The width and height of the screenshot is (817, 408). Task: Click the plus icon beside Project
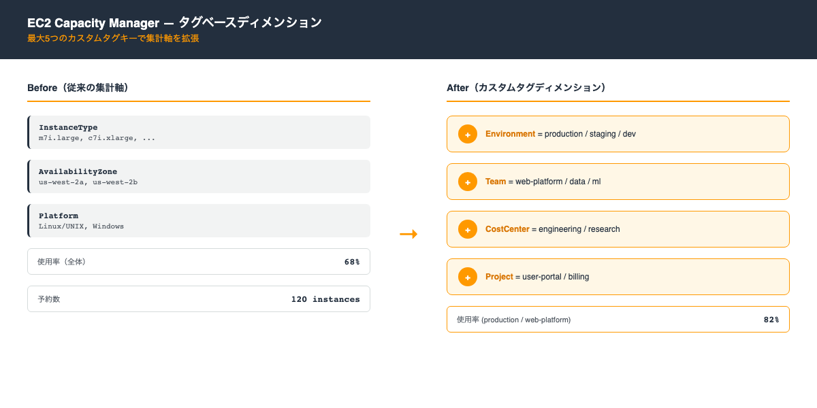(468, 277)
